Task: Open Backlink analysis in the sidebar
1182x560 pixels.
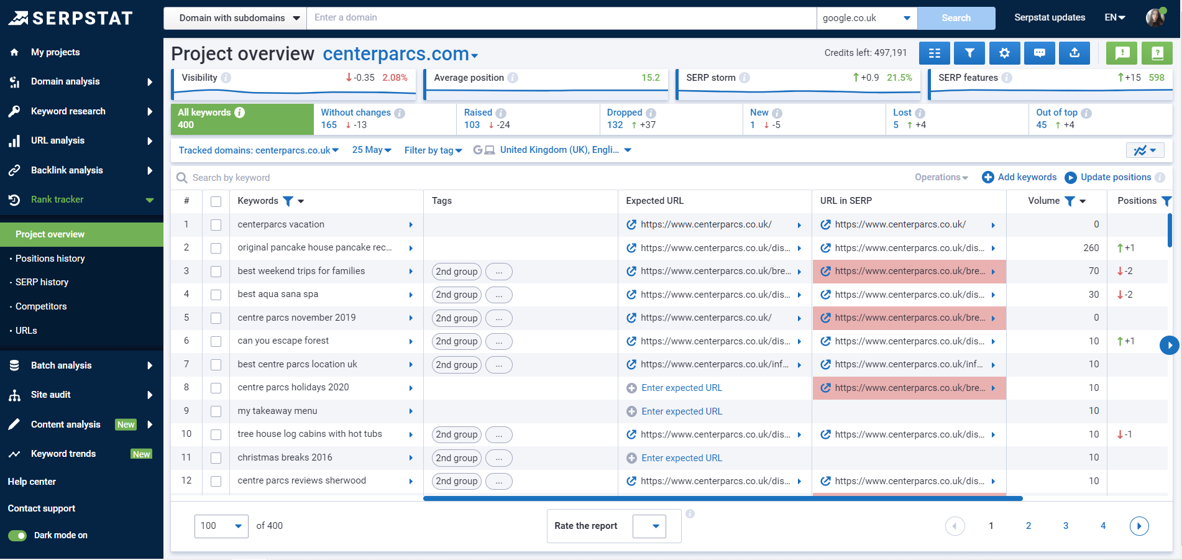Action: 67,170
